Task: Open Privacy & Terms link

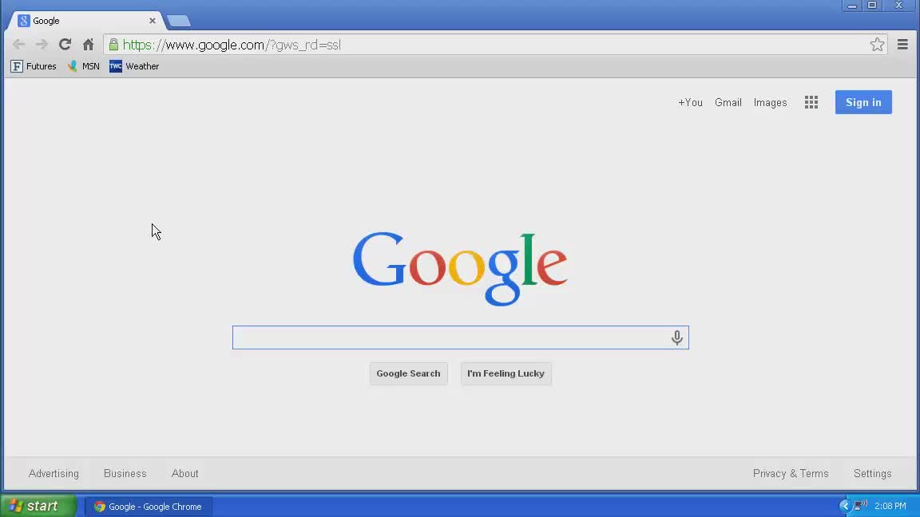Action: click(791, 474)
